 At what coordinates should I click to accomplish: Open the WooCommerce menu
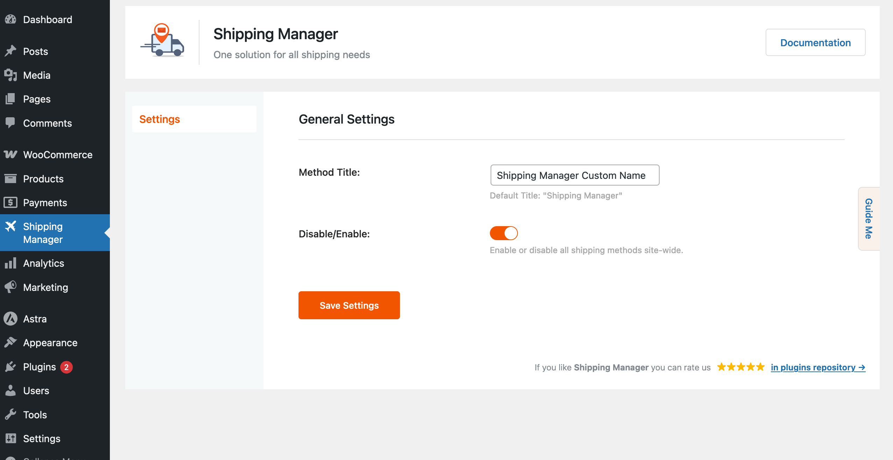point(55,155)
